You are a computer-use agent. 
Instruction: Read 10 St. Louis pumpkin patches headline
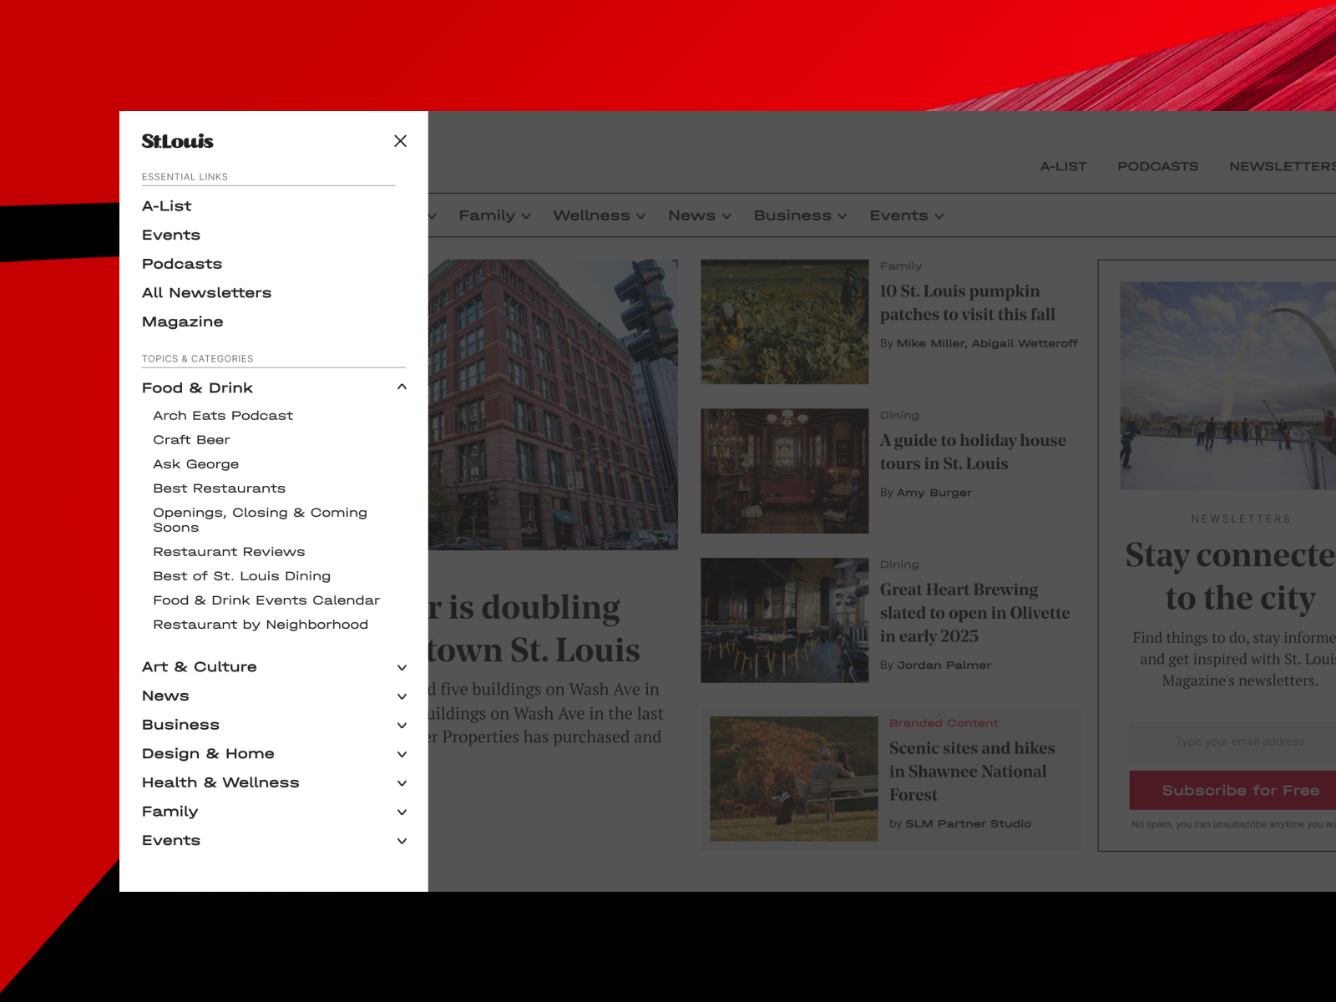point(967,303)
